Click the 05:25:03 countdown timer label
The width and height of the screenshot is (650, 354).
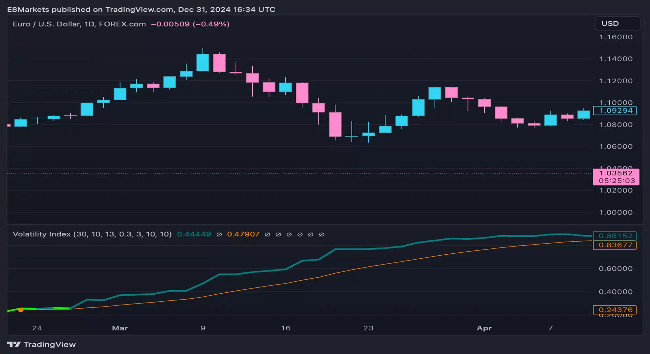(617, 181)
